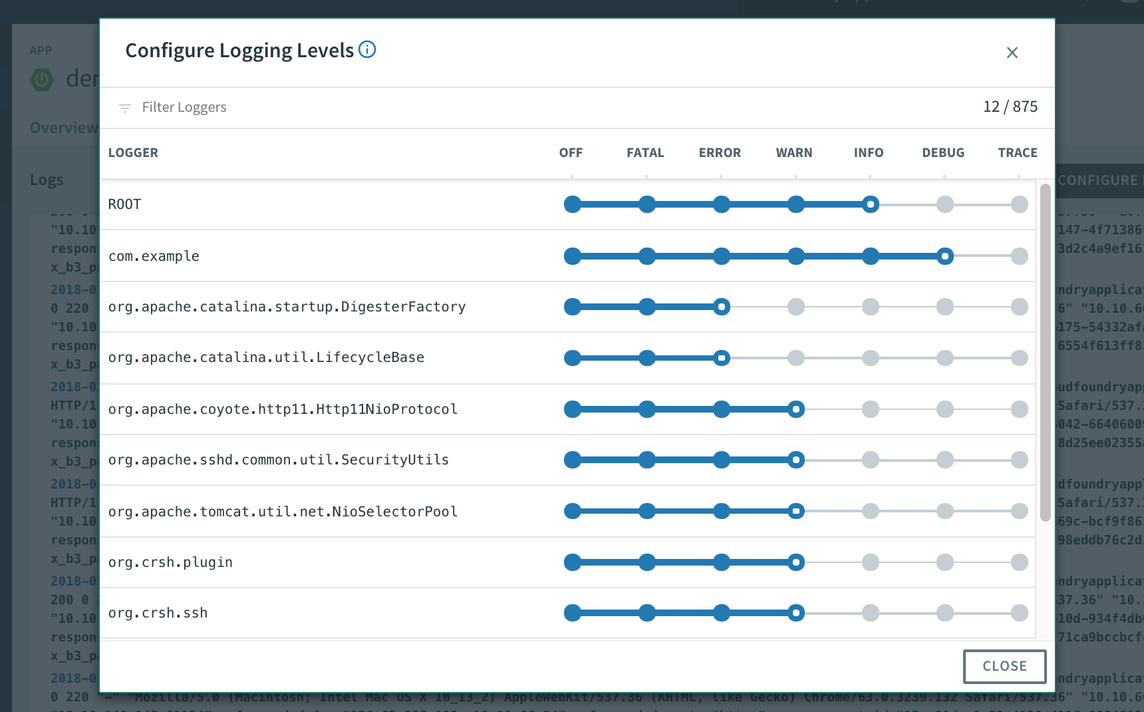The height and width of the screenshot is (712, 1144).
Task: Click the CLOSE button
Action: click(1004, 666)
